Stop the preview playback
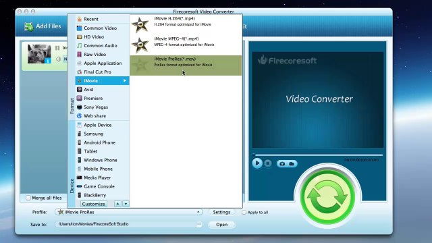This screenshot has width=432, height=243. coord(268,163)
